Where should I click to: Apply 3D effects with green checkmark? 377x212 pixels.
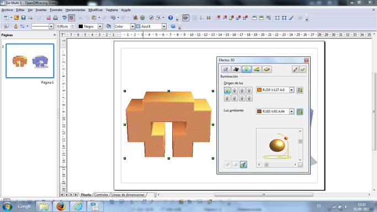coord(302,70)
